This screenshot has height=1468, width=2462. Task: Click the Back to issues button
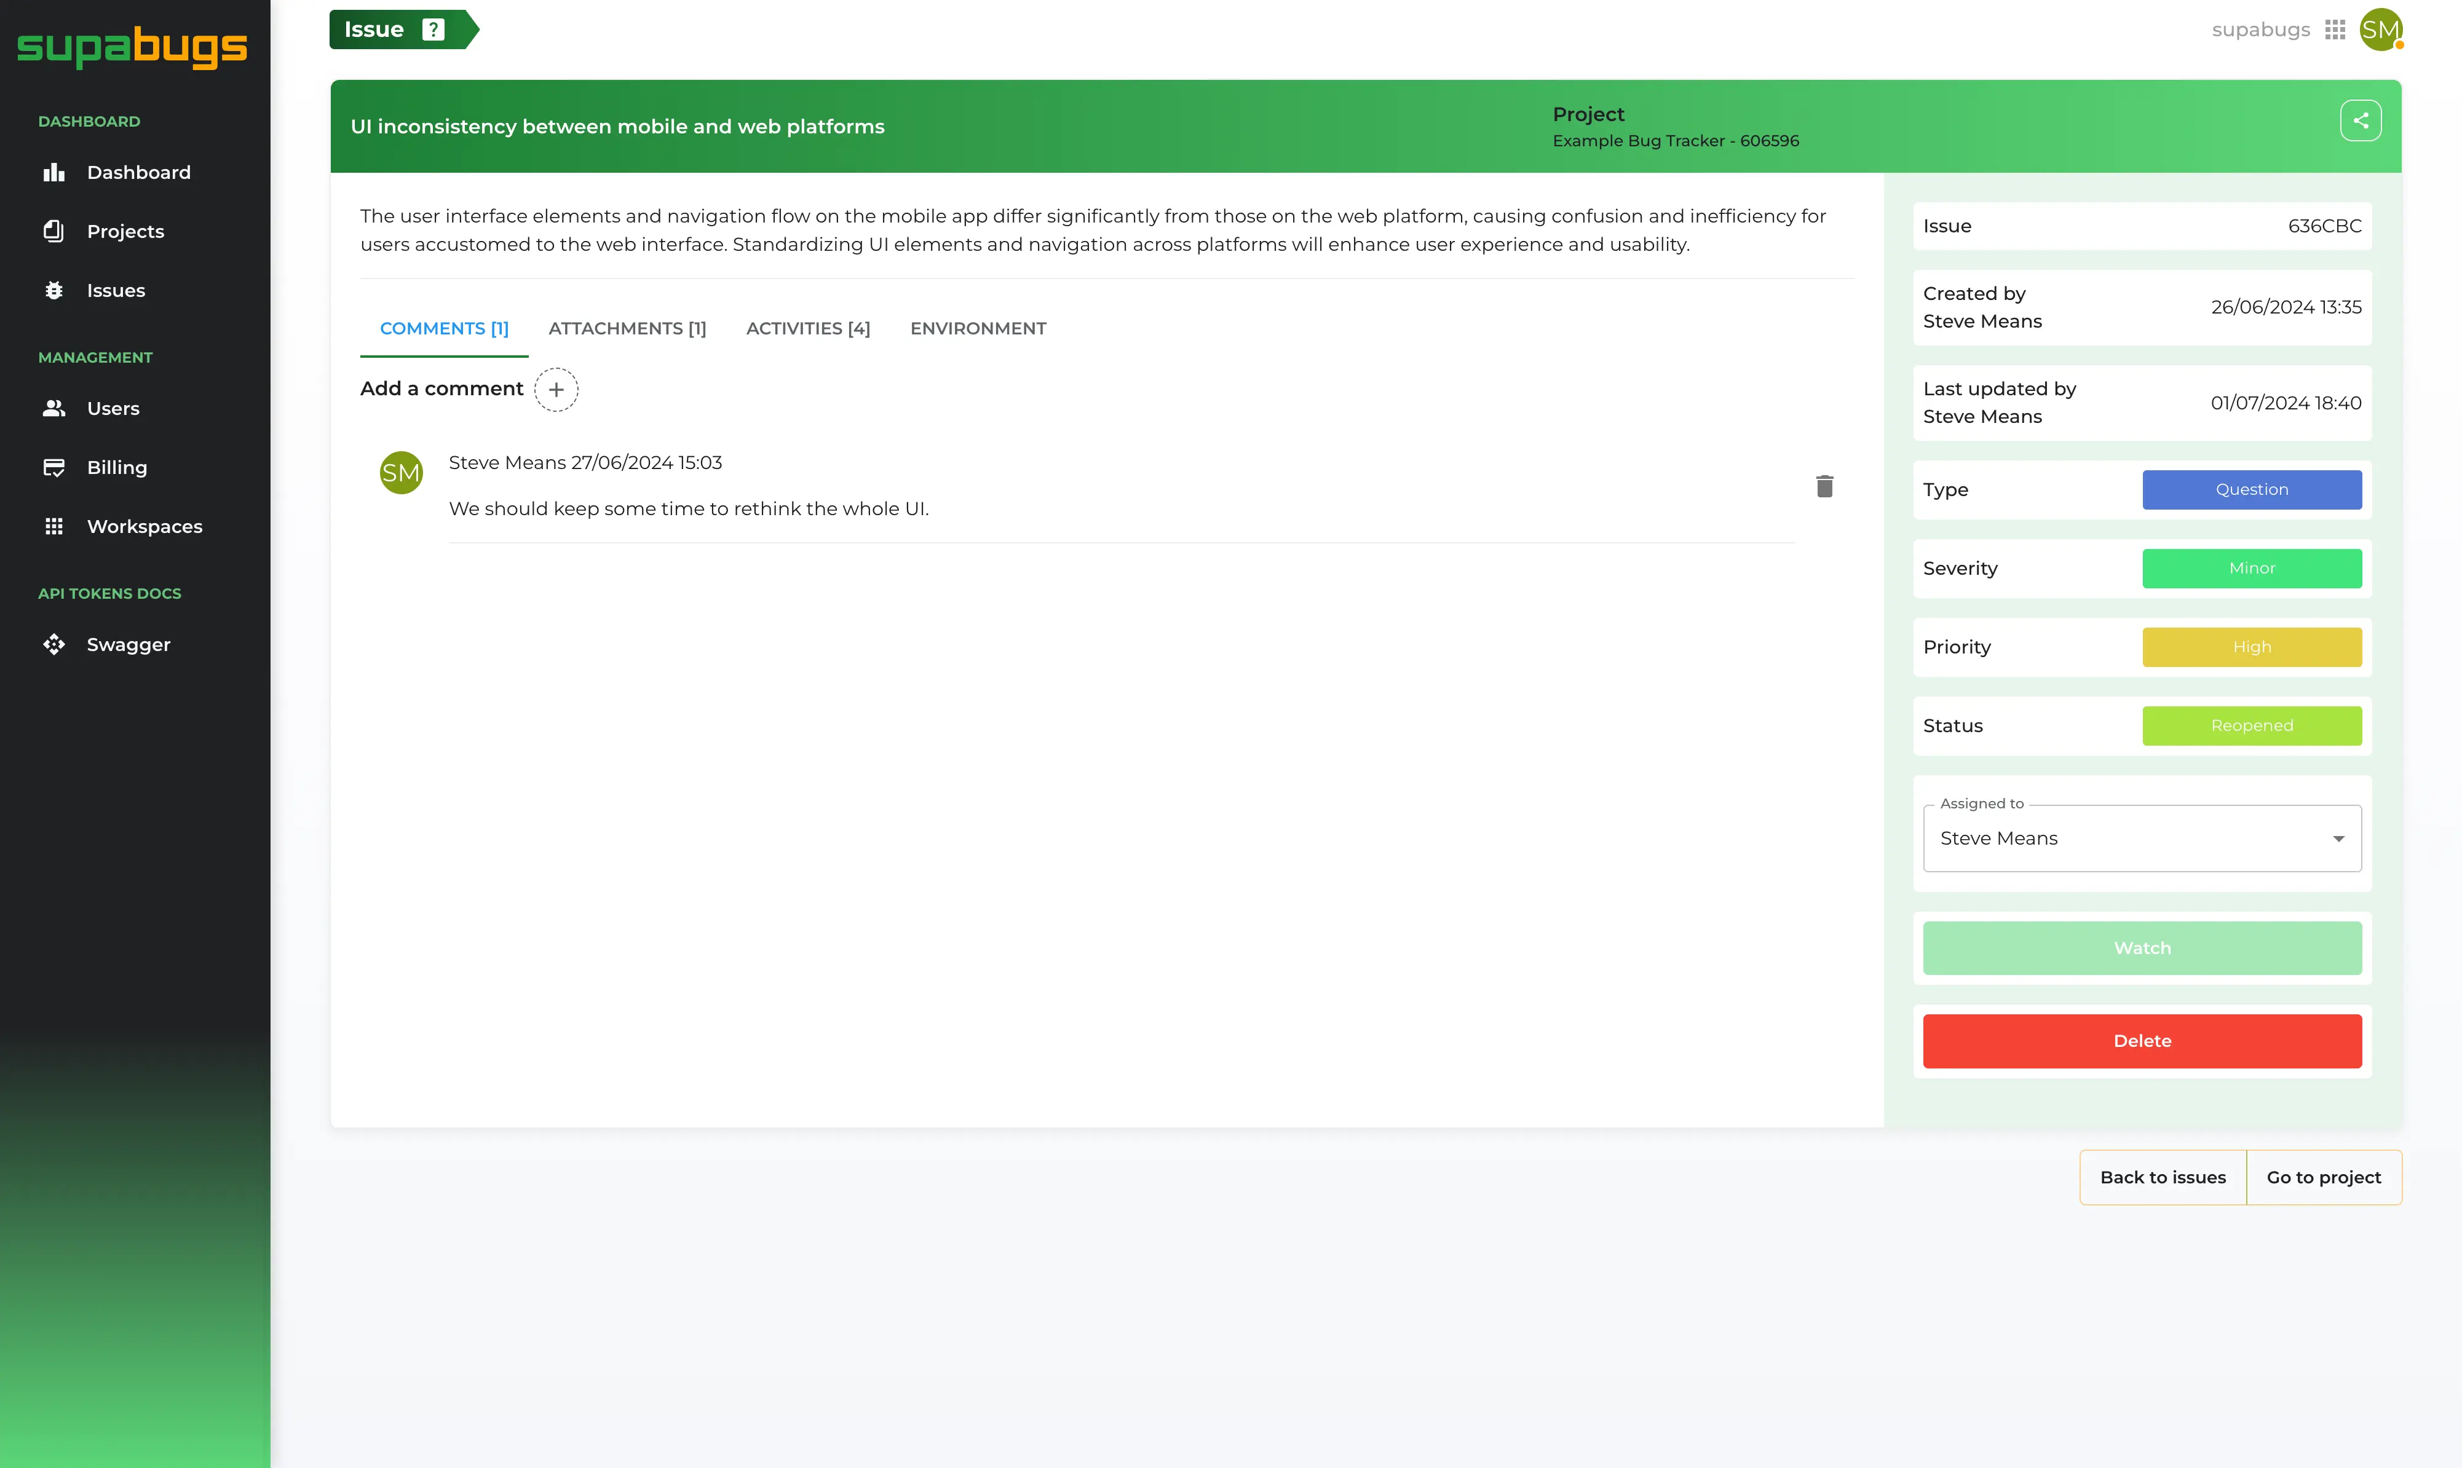[2163, 1177]
